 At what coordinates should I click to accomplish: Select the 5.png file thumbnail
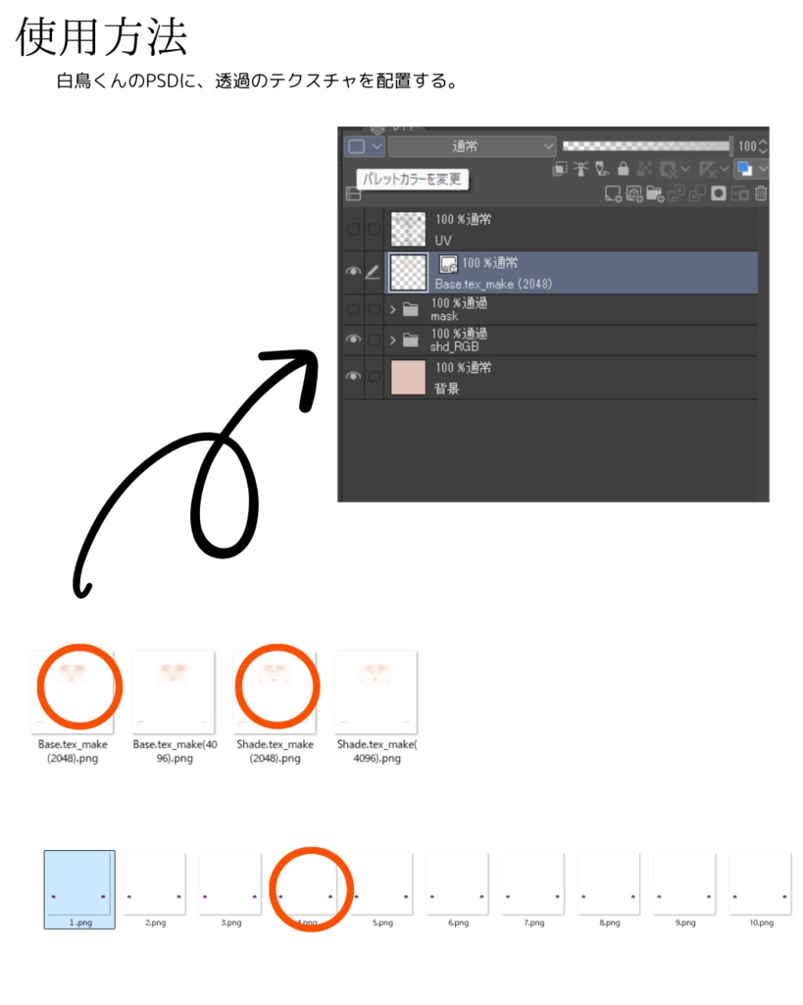pos(381,884)
